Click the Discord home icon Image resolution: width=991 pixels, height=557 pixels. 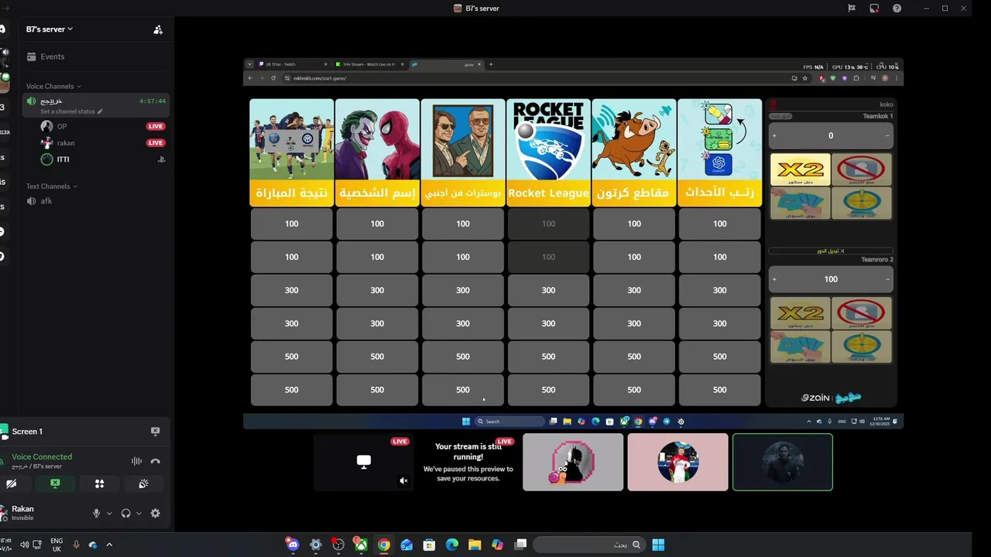pos(3,29)
